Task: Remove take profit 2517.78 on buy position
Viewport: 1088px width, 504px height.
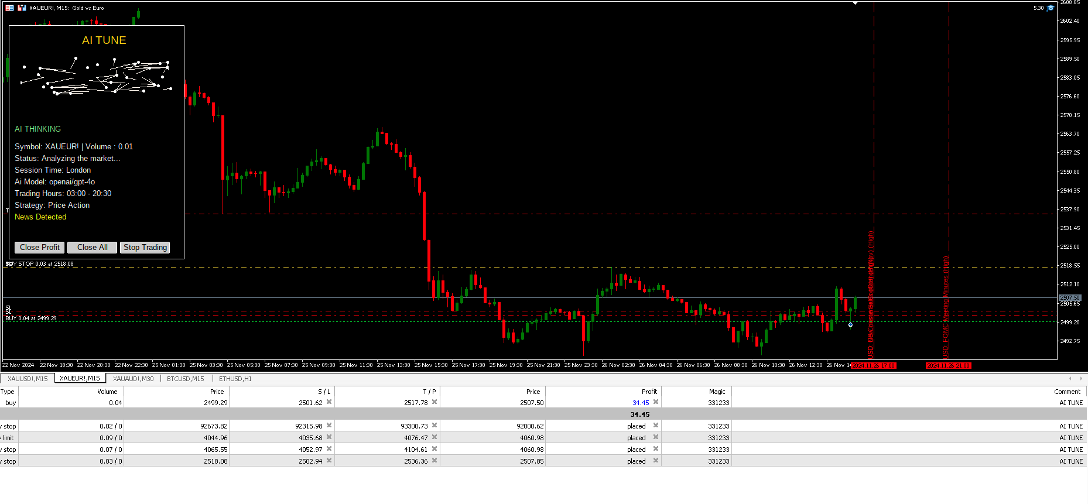Action: (x=434, y=402)
